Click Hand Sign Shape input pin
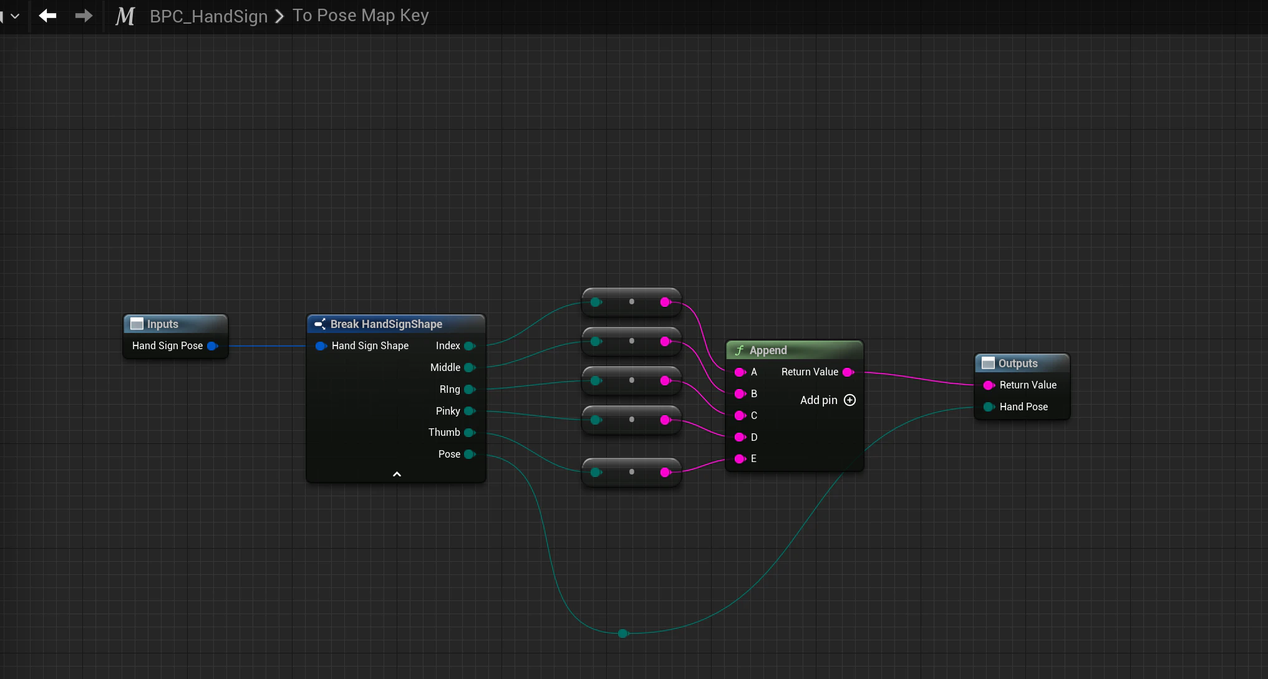This screenshot has width=1268, height=679. tap(321, 346)
